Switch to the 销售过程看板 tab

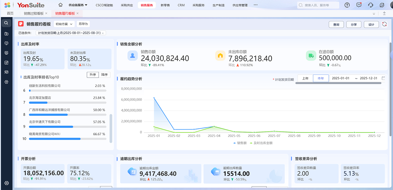34,14
